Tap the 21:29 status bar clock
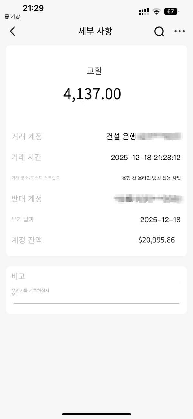 click(33, 8)
